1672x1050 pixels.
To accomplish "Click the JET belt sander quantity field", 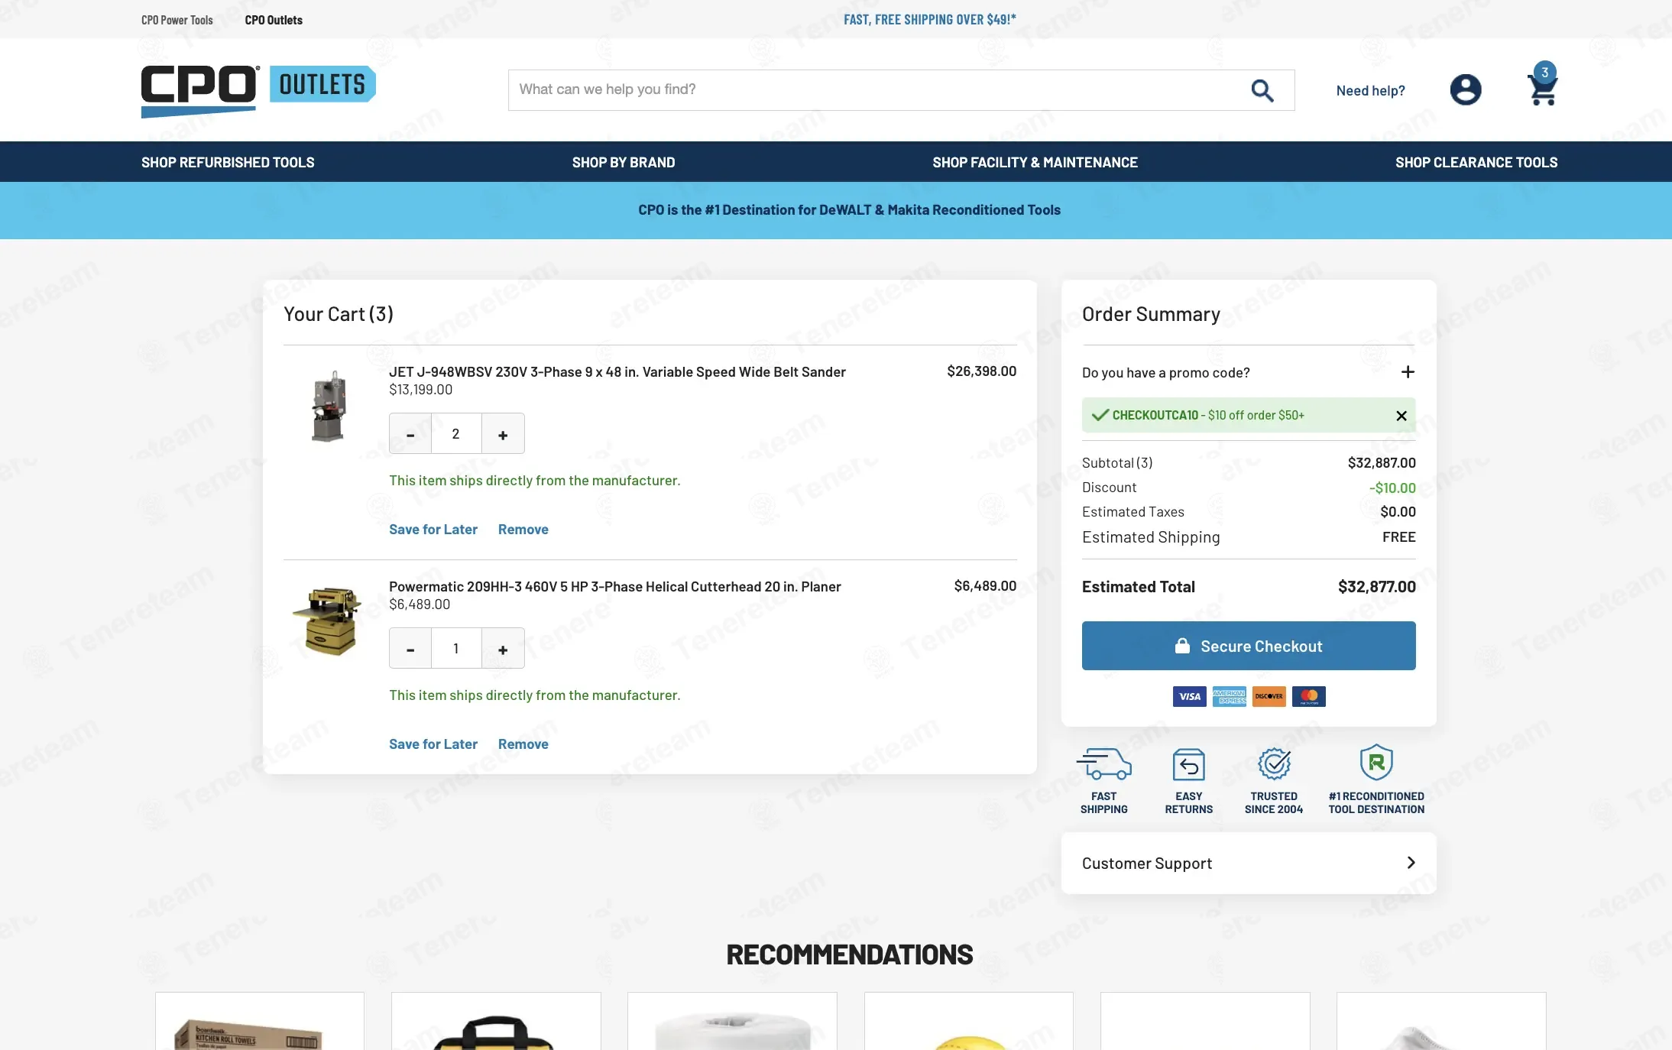I will (x=456, y=434).
